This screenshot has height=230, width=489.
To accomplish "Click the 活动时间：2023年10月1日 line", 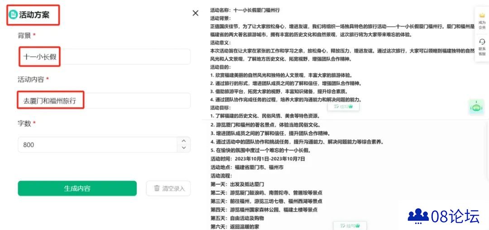I will pyautogui.click(x=258, y=159).
